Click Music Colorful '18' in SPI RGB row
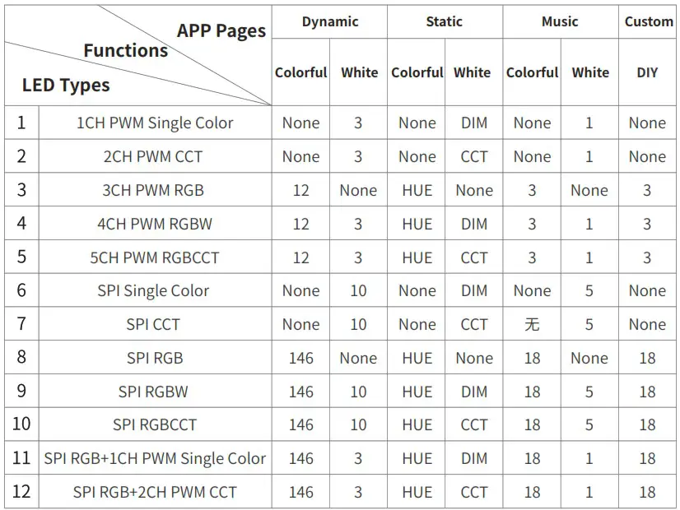Screen dimensions: 680x510 pos(532,359)
